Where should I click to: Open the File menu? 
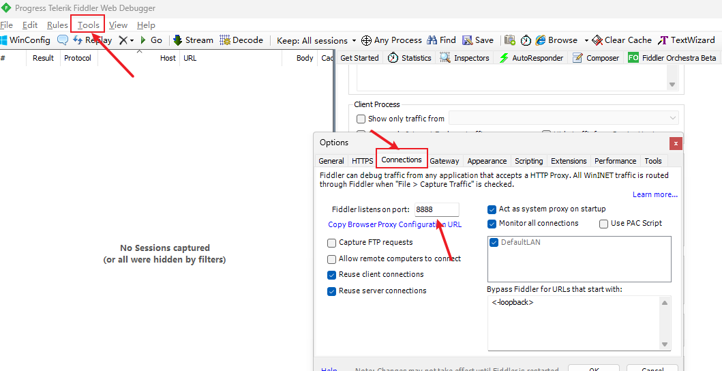[x=6, y=25]
